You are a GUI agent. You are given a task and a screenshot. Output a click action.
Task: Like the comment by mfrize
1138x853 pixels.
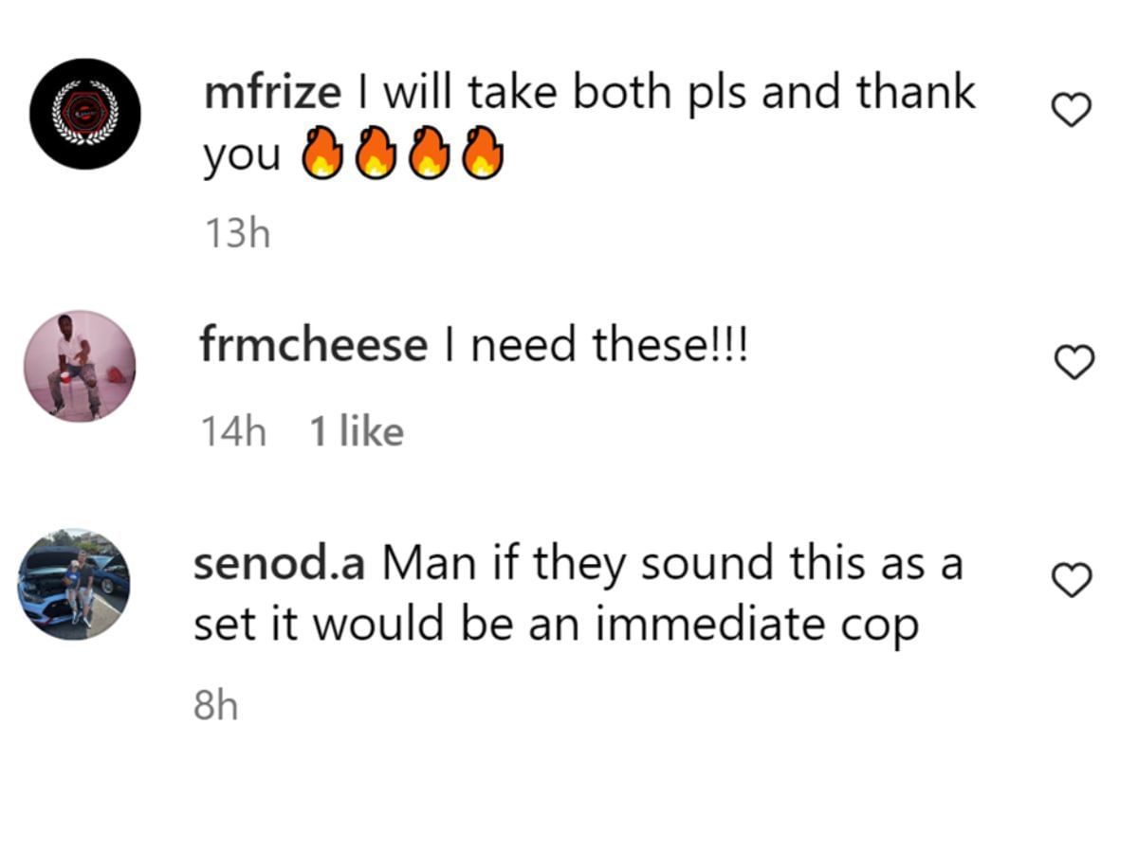click(1073, 111)
